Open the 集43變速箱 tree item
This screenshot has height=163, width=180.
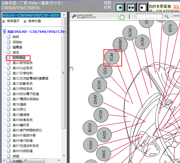tap(21, 115)
